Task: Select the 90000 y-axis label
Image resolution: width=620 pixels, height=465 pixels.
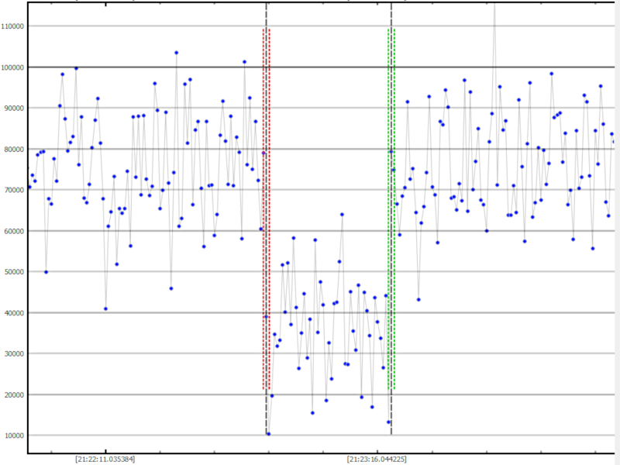Action: click(x=15, y=108)
